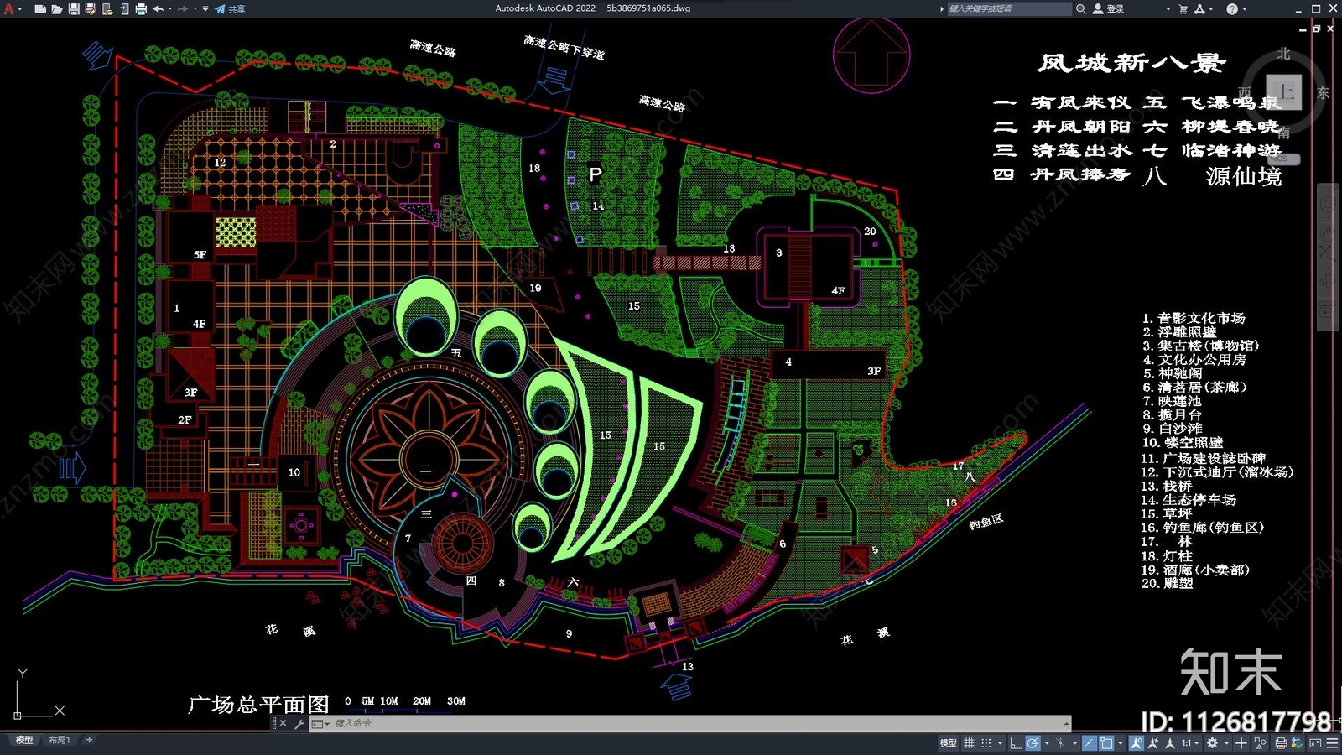
Task: Expand the Help dropdown arrow in title bar
Action: [1244, 9]
